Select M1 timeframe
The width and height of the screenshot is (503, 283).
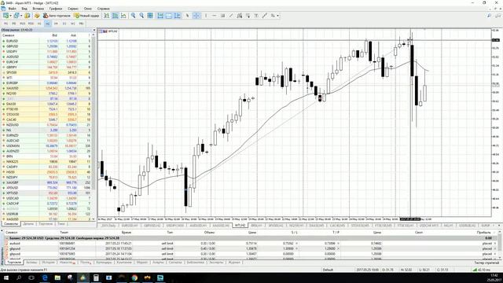[x=6, y=24]
